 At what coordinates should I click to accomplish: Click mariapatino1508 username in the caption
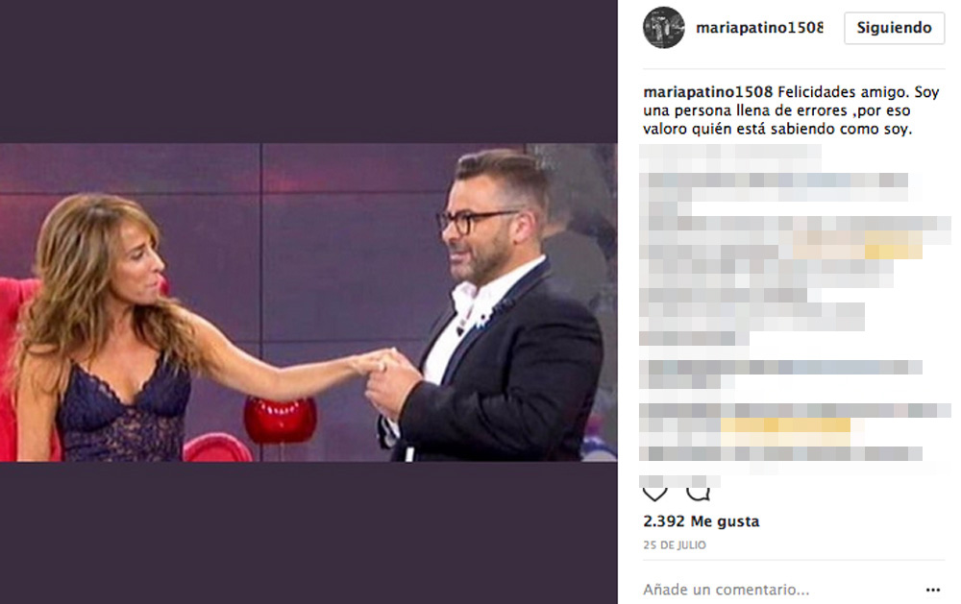pyautogui.click(x=708, y=92)
